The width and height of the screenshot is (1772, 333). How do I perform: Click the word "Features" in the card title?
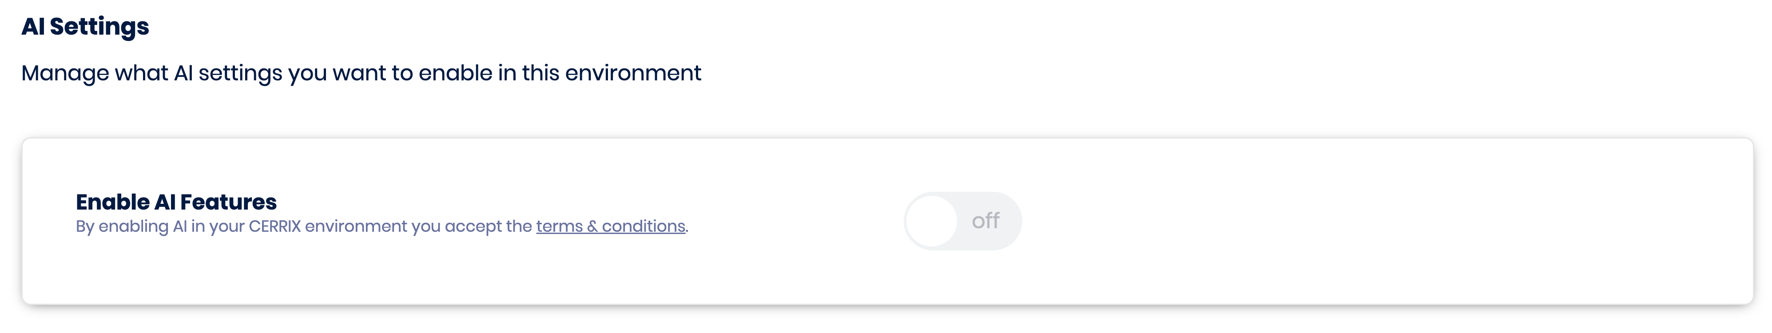pyautogui.click(x=228, y=202)
